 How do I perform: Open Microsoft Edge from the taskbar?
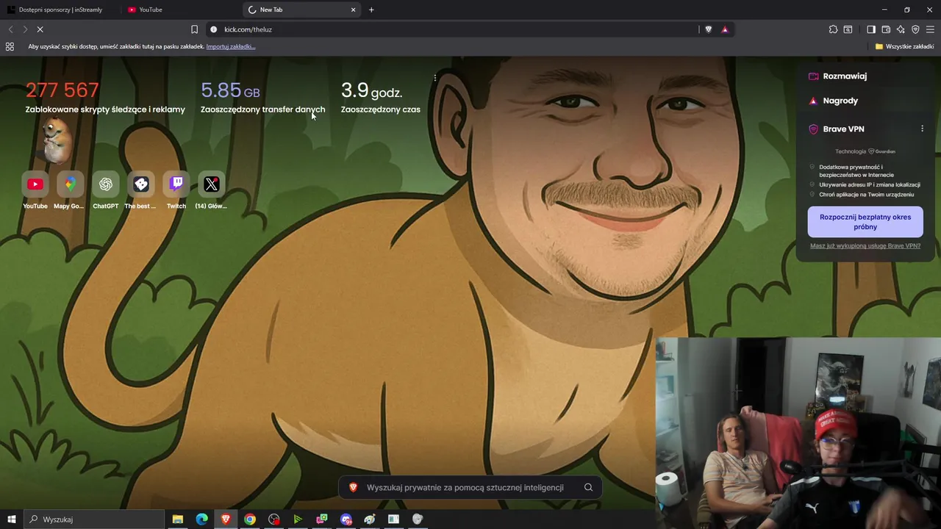pos(201,519)
